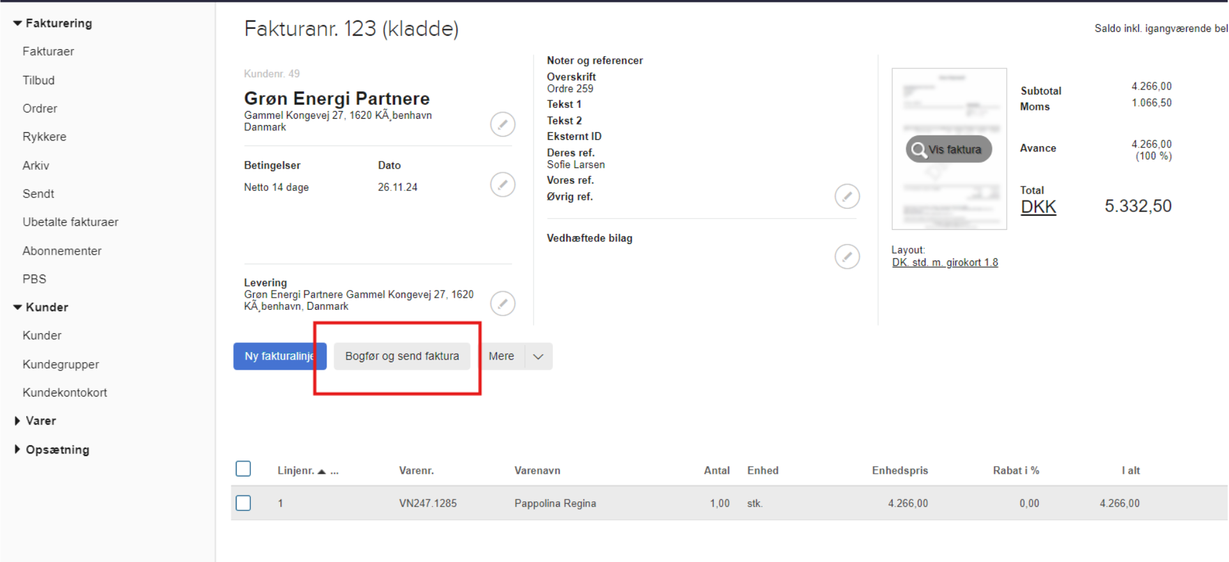Expand the Varer menu section
This screenshot has height=562, width=1229.
[17, 421]
